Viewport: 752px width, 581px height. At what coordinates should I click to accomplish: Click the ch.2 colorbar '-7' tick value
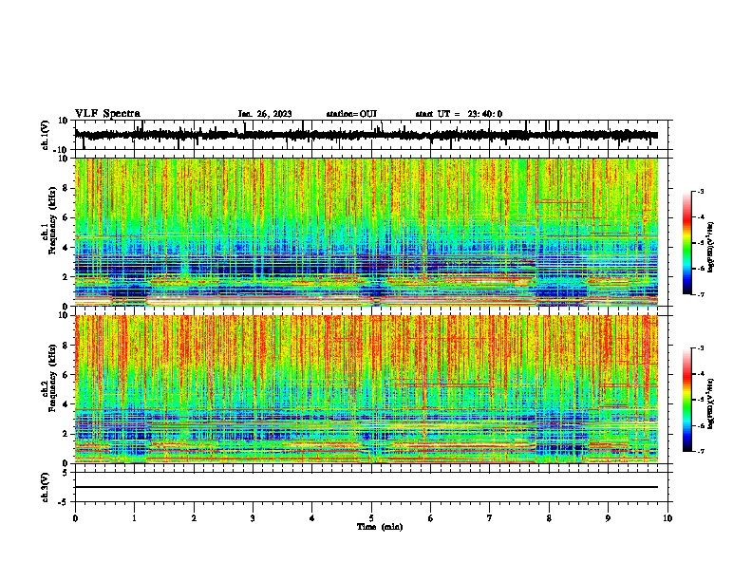tap(701, 451)
